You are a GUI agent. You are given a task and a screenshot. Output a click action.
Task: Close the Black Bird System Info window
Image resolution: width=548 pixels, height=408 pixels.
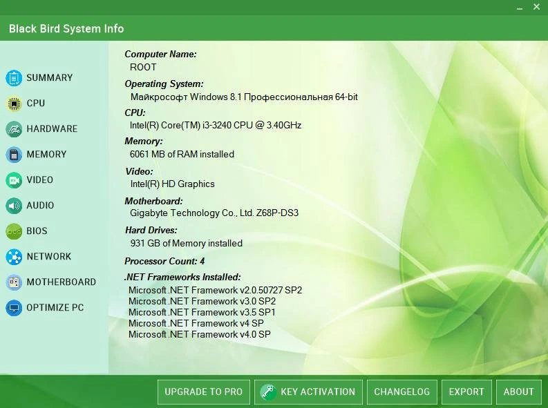pos(536,7)
